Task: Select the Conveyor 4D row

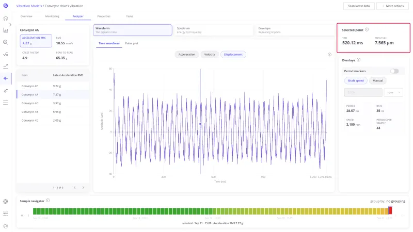Action: point(53,121)
